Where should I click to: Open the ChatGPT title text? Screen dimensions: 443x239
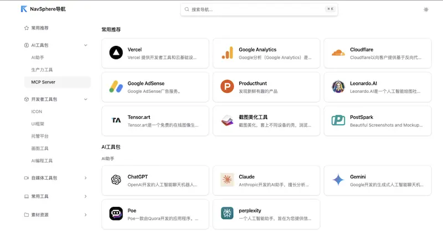[x=137, y=177]
